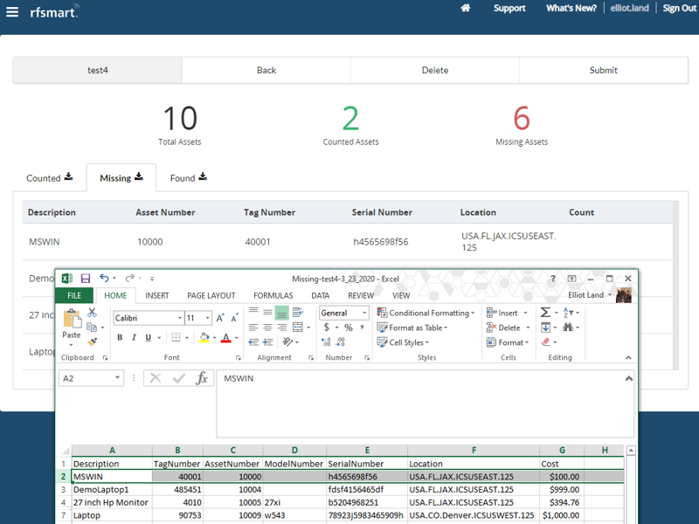The height and width of the screenshot is (524, 699).
Task: Toggle bold formatting in Excel
Action: point(120,338)
